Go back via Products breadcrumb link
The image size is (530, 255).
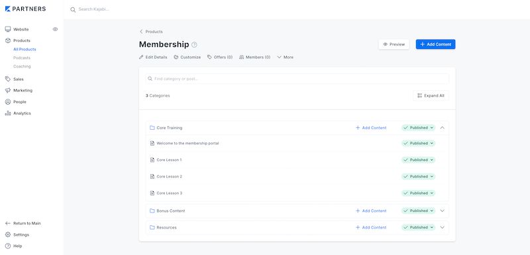tap(151, 31)
